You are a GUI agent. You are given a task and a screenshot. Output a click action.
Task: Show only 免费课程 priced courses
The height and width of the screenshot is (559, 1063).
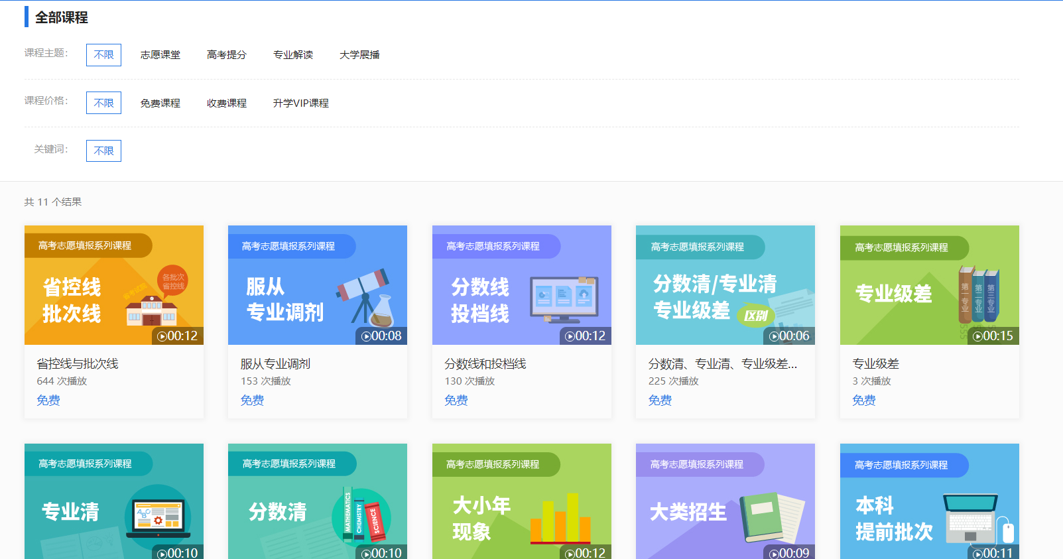(x=160, y=103)
